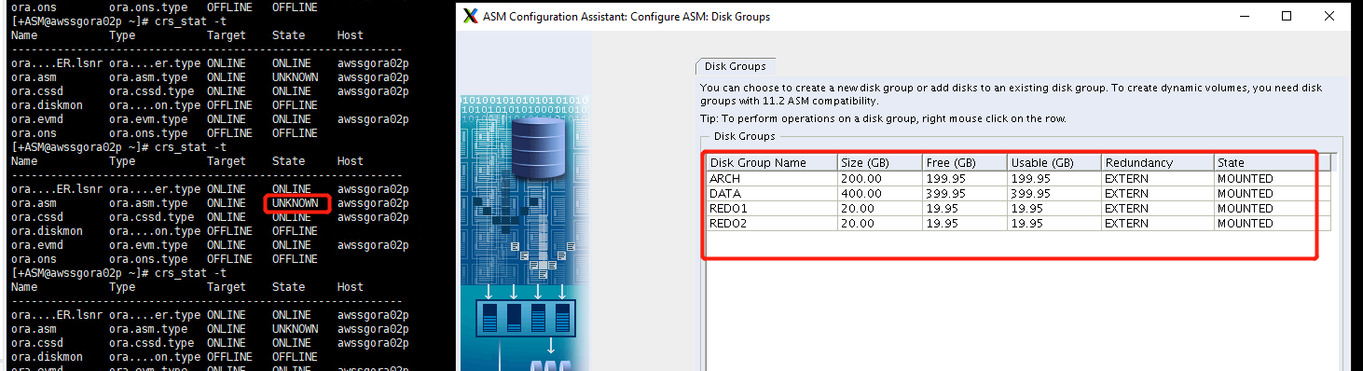Click the 19.95 Free cell in REDO2 row

coord(965,223)
